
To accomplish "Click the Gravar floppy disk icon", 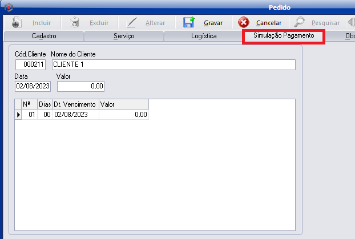I will pos(189,22).
